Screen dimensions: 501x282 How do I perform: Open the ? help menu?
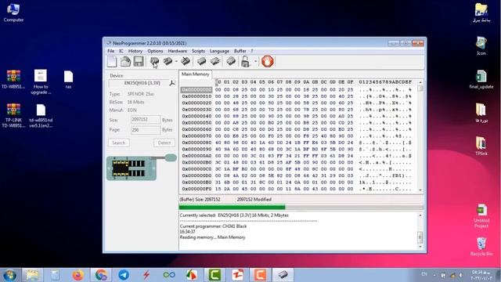(252, 51)
